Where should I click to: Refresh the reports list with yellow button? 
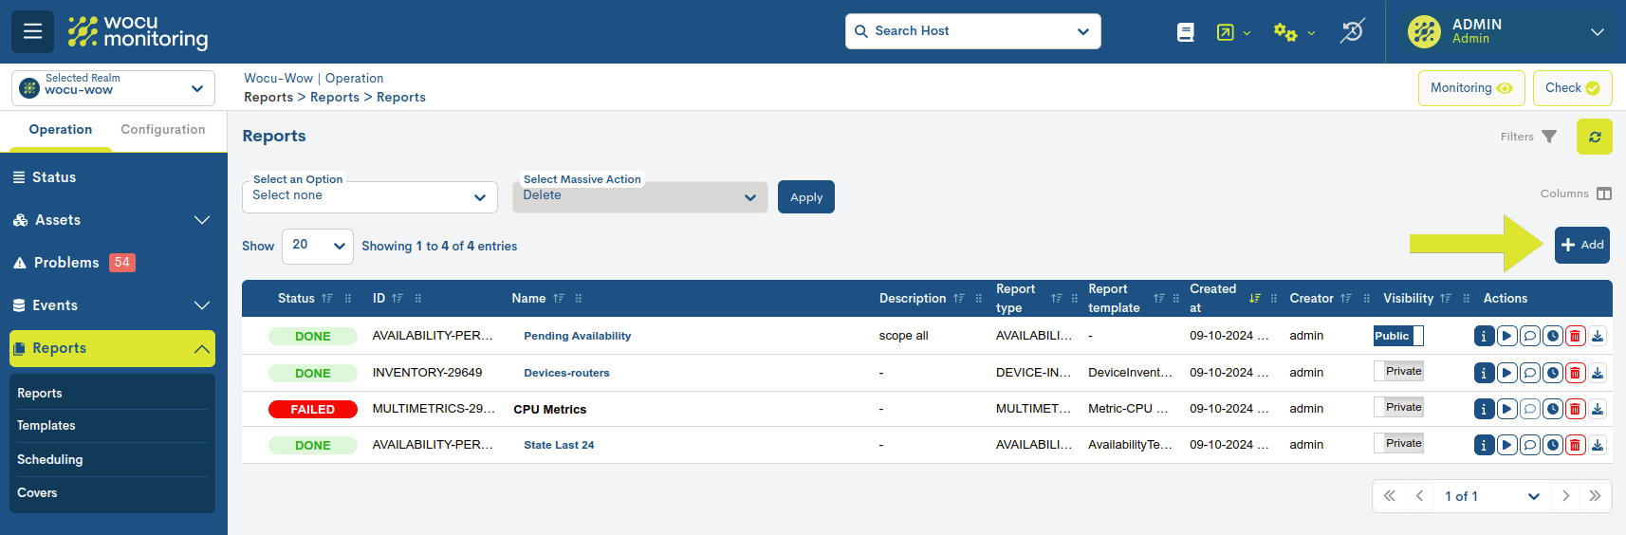click(x=1594, y=137)
